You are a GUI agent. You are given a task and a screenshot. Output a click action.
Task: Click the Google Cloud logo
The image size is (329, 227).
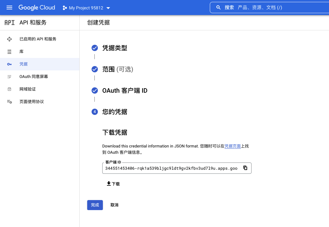coord(37,8)
